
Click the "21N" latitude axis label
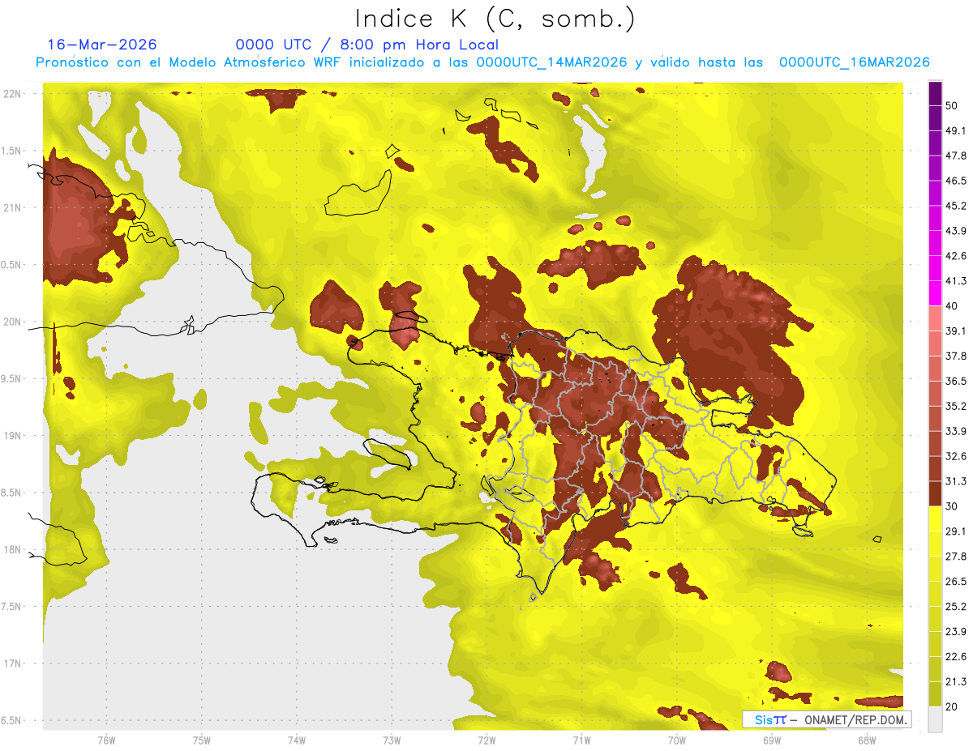(11, 208)
